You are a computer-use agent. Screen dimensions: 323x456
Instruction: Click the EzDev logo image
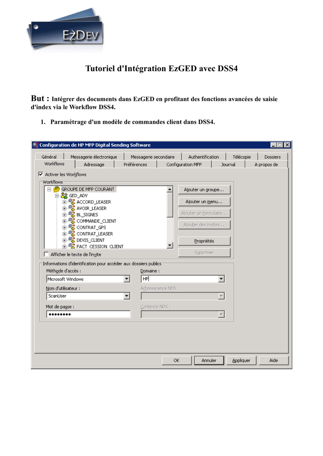pos(66,30)
